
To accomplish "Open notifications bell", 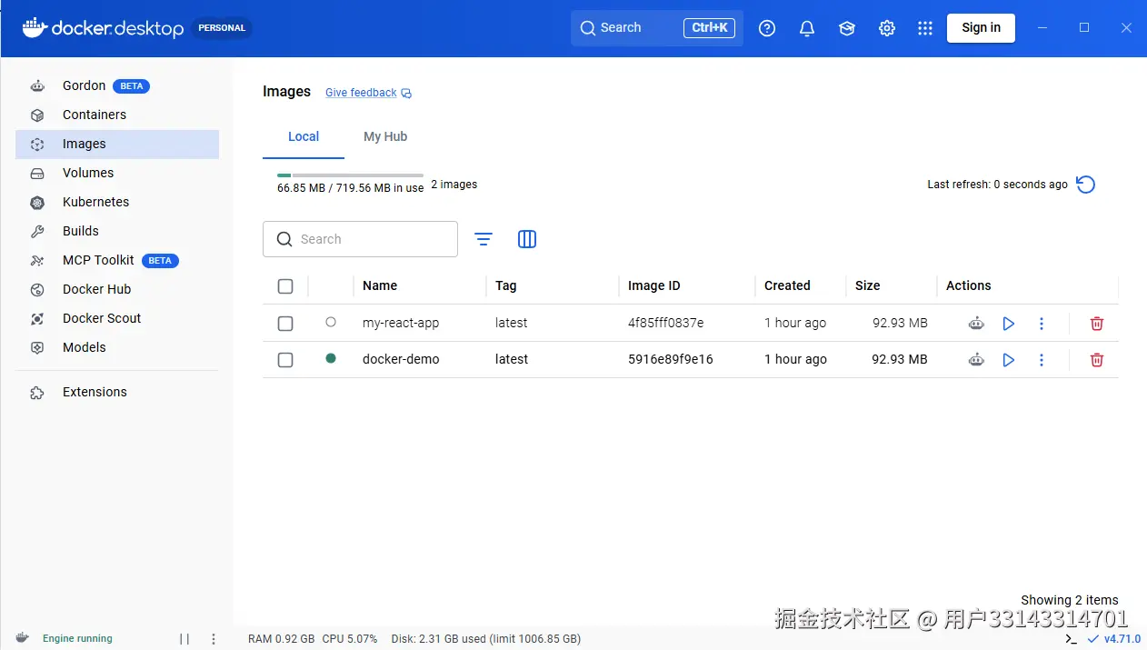I will pos(807,28).
